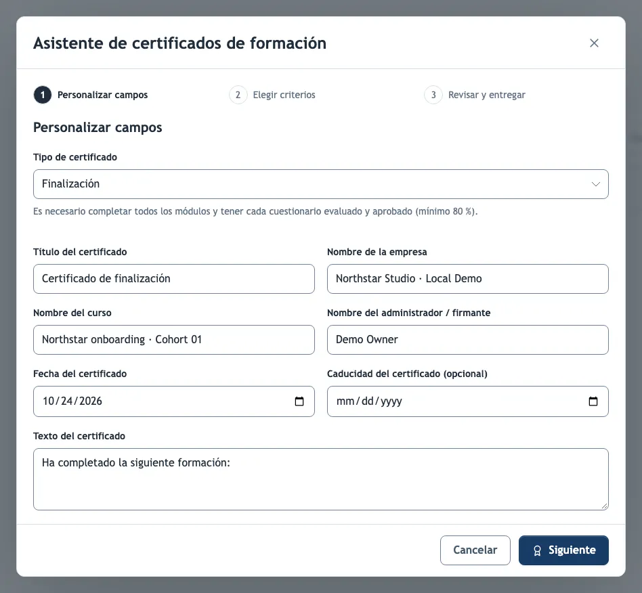This screenshot has width=642, height=593.
Task: Edit the Título del certificado field
Action: pyautogui.click(x=173, y=279)
